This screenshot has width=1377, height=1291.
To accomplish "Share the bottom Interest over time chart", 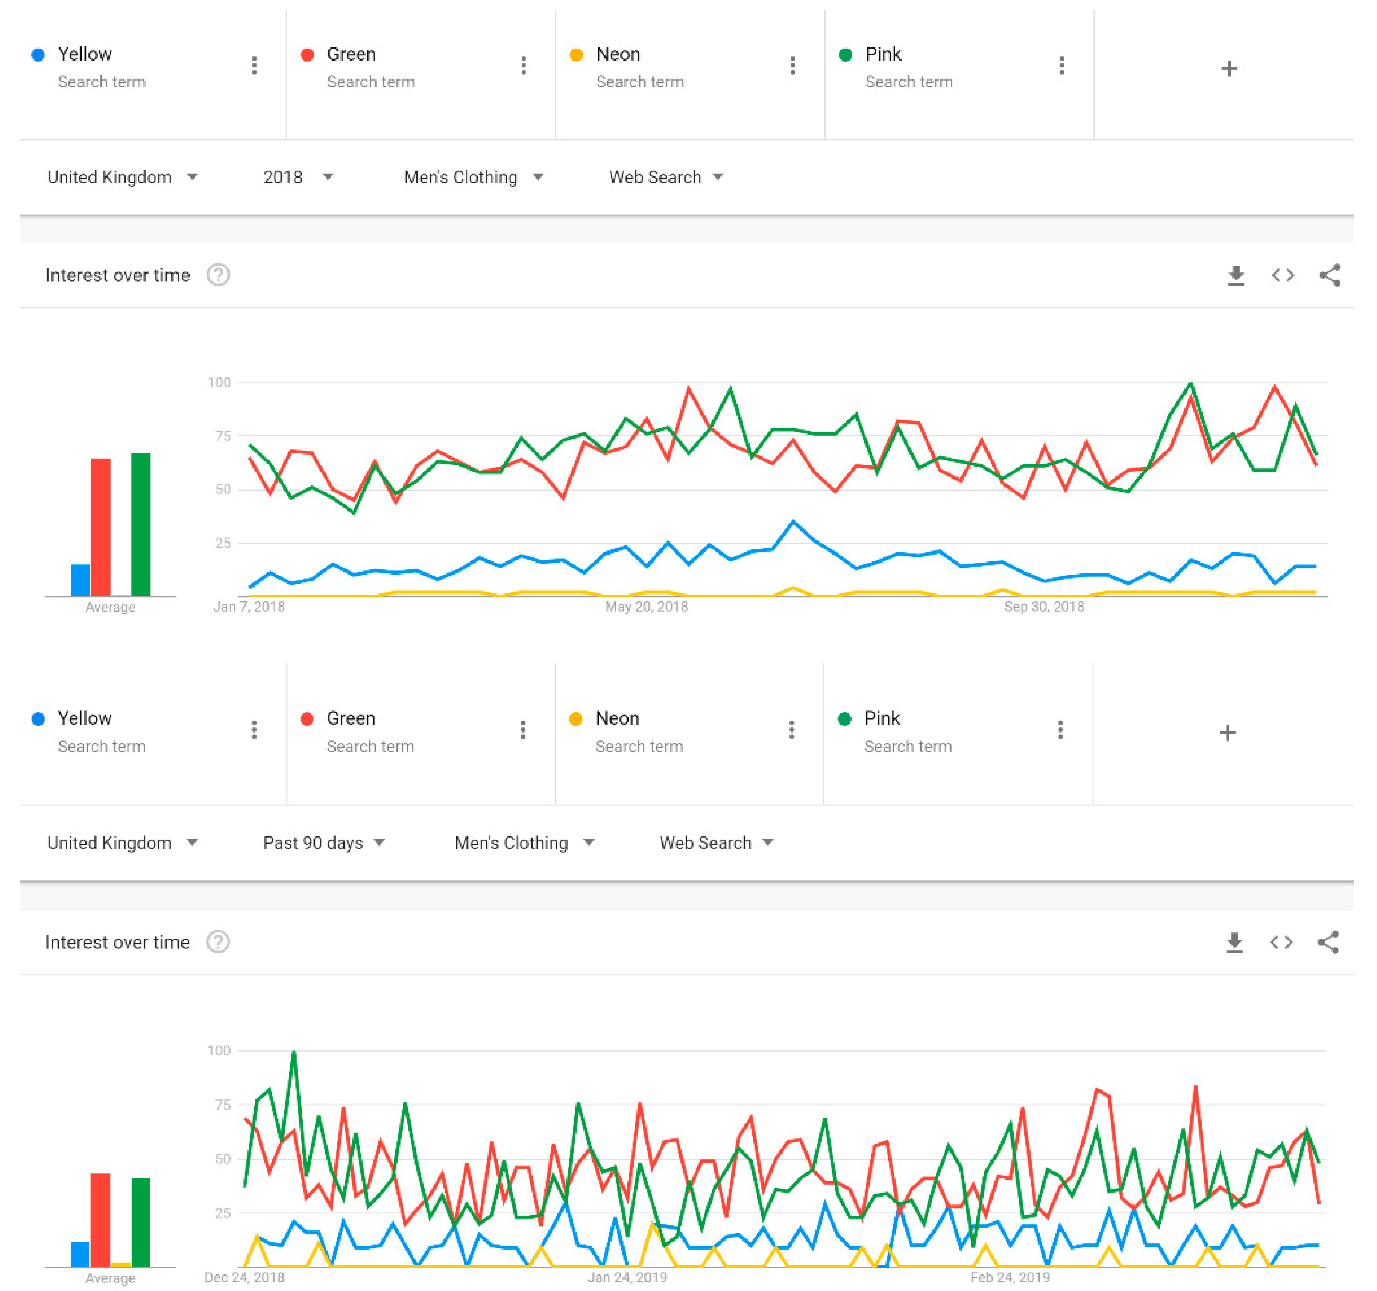I will coord(1328,942).
